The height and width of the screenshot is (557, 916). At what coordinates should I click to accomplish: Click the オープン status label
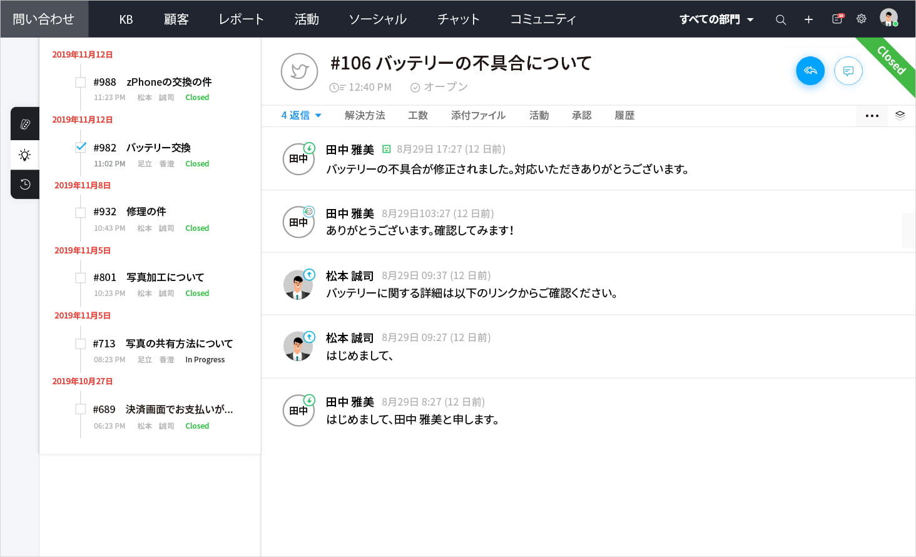click(445, 87)
